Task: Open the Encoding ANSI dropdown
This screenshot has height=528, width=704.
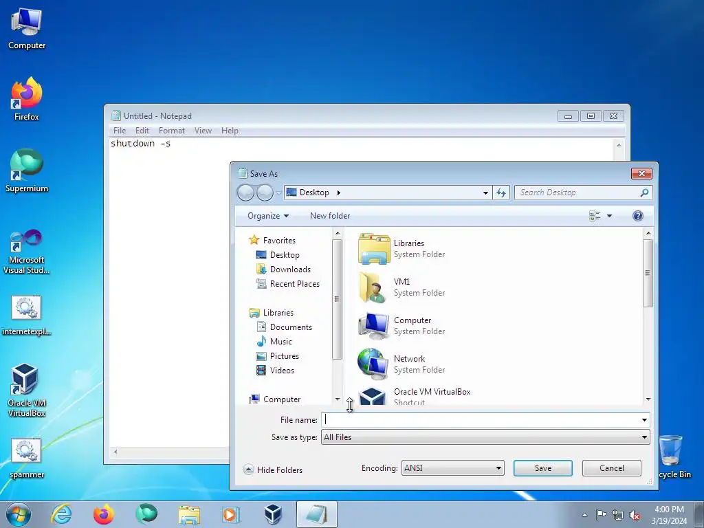Action: pyautogui.click(x=452, y=467)
